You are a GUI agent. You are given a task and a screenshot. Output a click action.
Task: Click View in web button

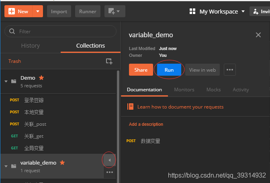pyautogui.click(x=202, y=70)
